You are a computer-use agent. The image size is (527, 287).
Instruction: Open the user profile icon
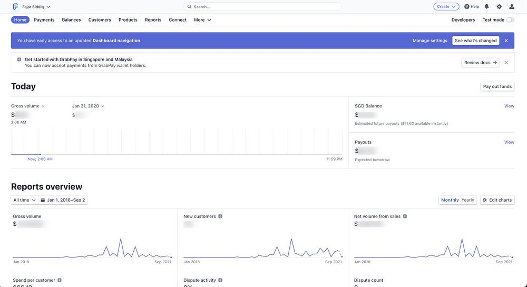pos(512,7)
